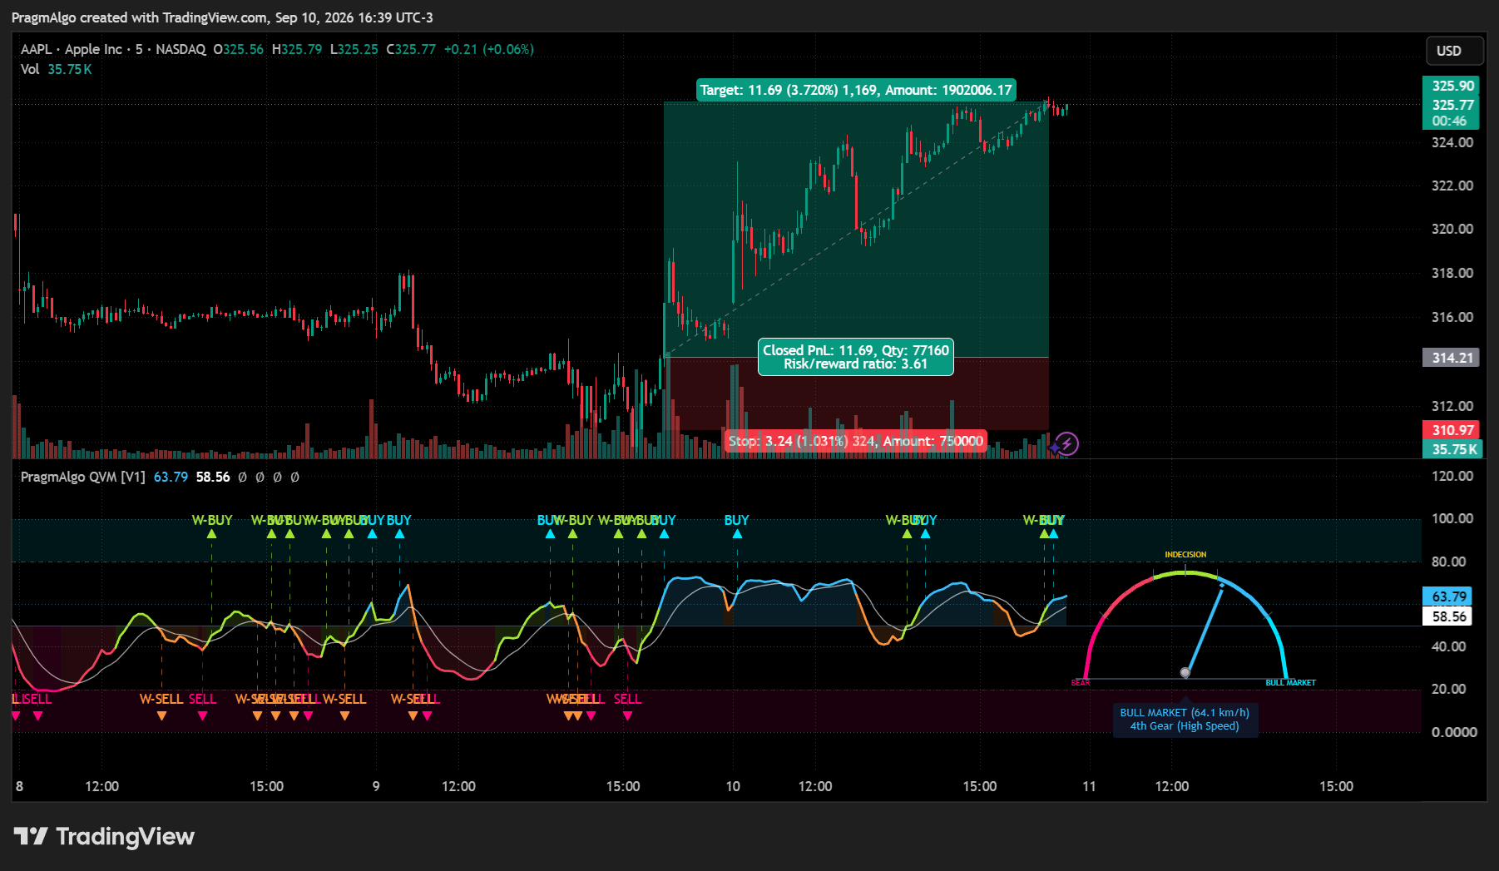This screenshot has height=871, width=1499.
Task: Click the purple lightning bolt icon
Action: point(1067,443)
